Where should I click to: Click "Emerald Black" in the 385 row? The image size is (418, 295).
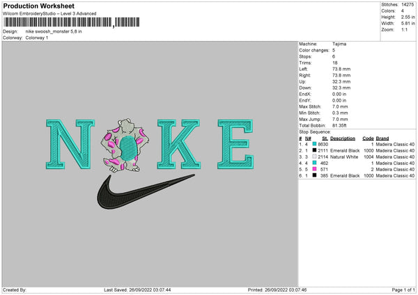(345, 175)
